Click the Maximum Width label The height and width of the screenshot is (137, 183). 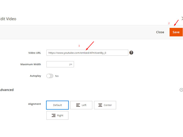(x=31, y=64)
